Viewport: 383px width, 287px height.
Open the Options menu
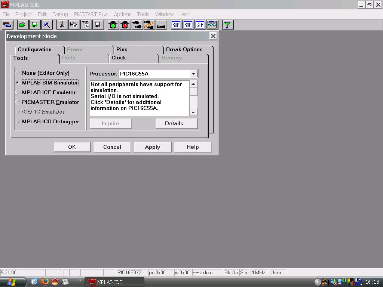[122, 14]
